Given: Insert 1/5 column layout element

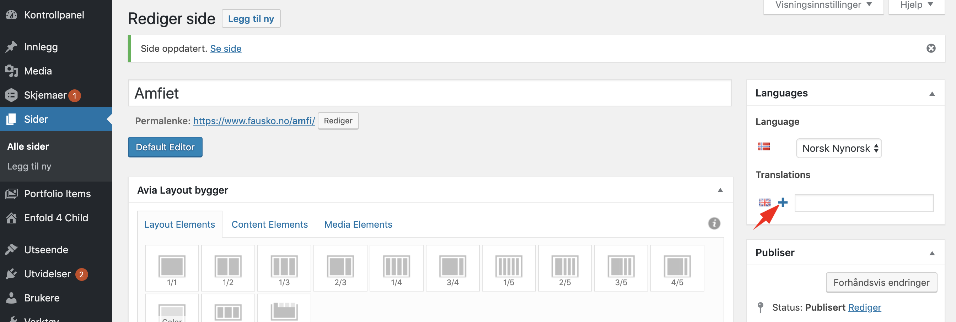Looking at the screenshot, I should (509, 268).
